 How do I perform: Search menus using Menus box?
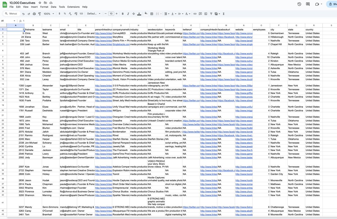(11, 13)
